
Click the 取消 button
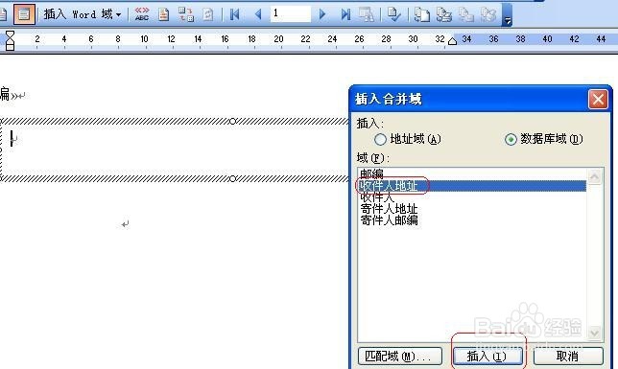[x=568, y=357]
